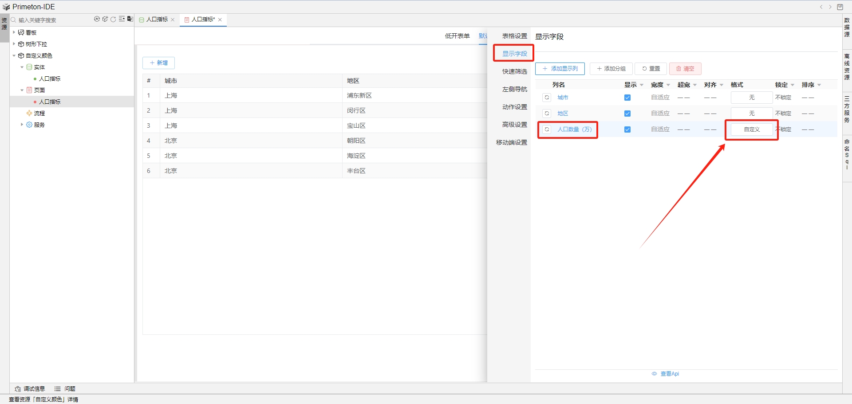Viewport: 852px width, 404px height.
Task: Click the collapse-all icon in resource toolbar
Action: point(122,19)
